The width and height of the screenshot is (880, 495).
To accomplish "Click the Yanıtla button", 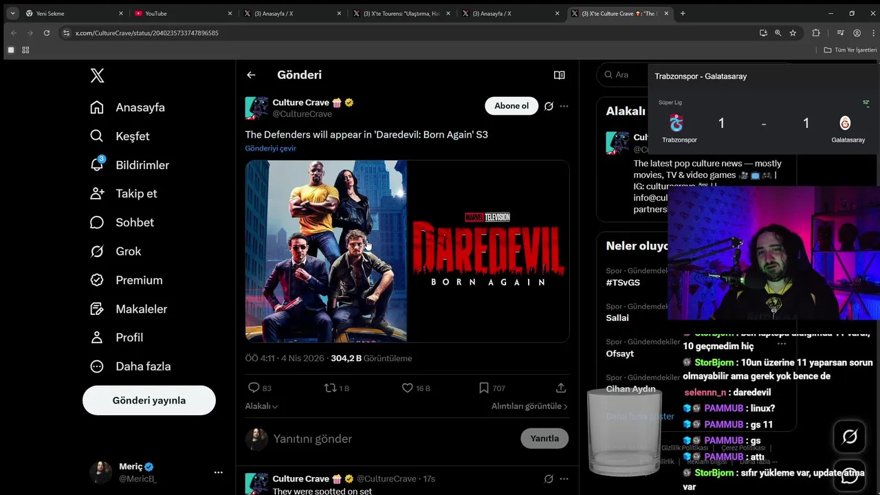I will 544,439.
